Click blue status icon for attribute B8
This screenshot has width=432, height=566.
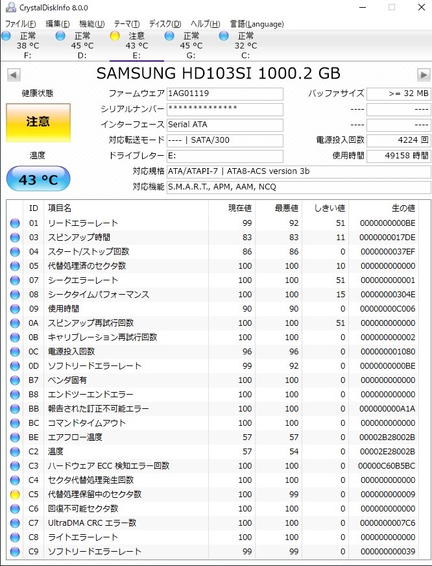15,394
